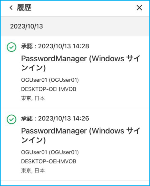Click the 承認 label in the first entry
This screenshot has width=150, height=186.
[x=27, y=46]
